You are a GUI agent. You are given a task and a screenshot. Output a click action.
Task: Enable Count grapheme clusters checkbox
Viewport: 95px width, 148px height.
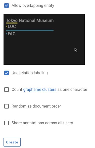[x=7, y=90]
